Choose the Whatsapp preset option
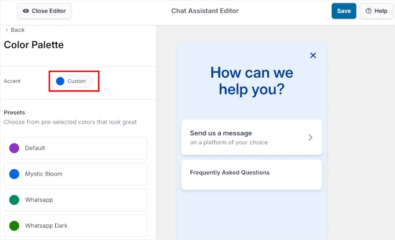Image resolution: width=395 pixels, height=240 pixels. pyautogui.click(x=76, y=199)
